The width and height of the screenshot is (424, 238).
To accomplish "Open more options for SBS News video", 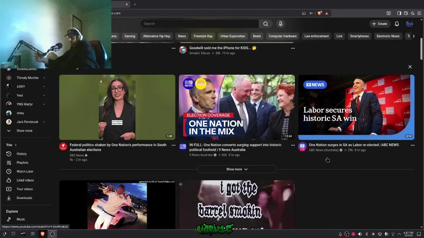I will [173, 145].
